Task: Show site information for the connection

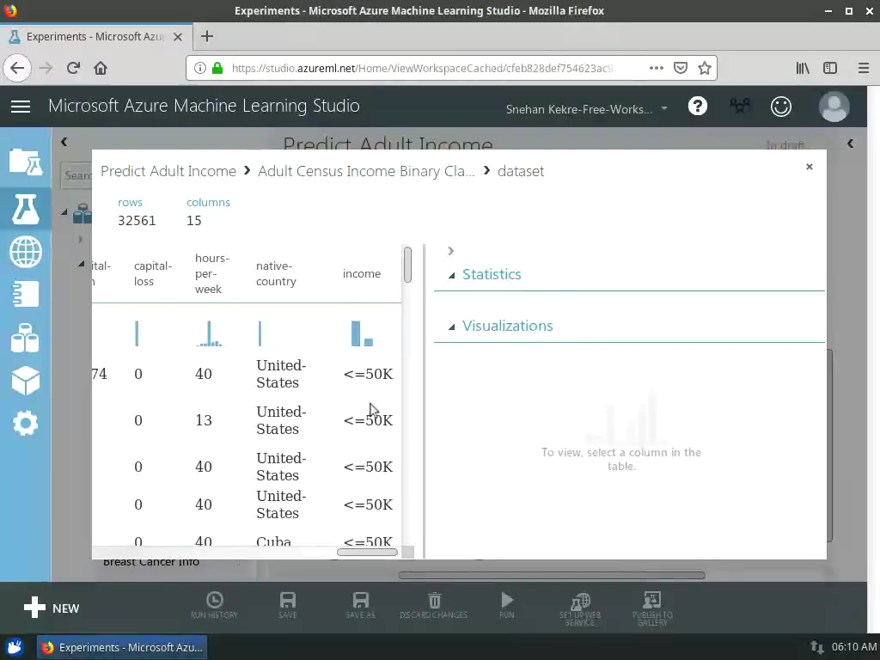Action: point(199,69)
